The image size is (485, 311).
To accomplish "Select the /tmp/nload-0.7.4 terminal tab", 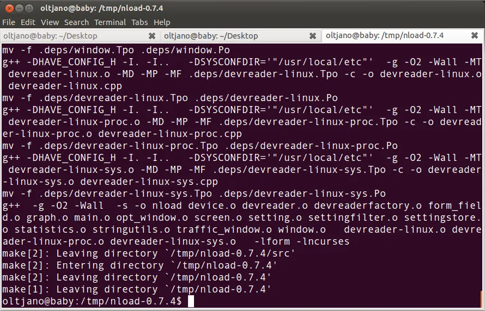I will [x=402, y=35].
